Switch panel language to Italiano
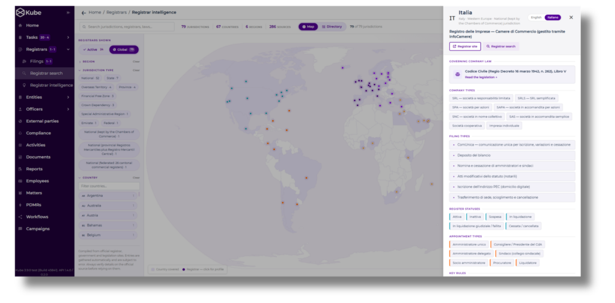The height and width of the screenshot is (303, 615). [553, 17]
